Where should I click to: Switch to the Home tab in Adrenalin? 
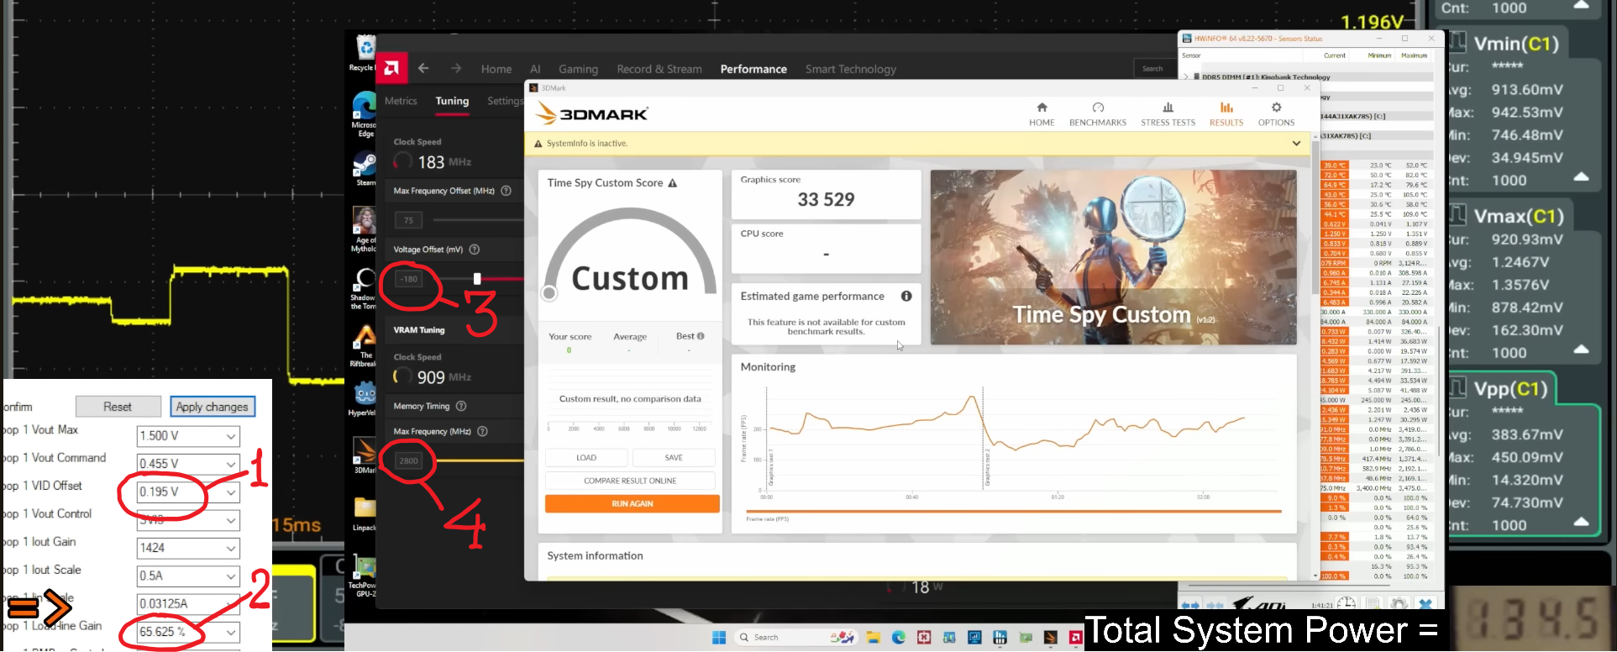tap(496, 69)
